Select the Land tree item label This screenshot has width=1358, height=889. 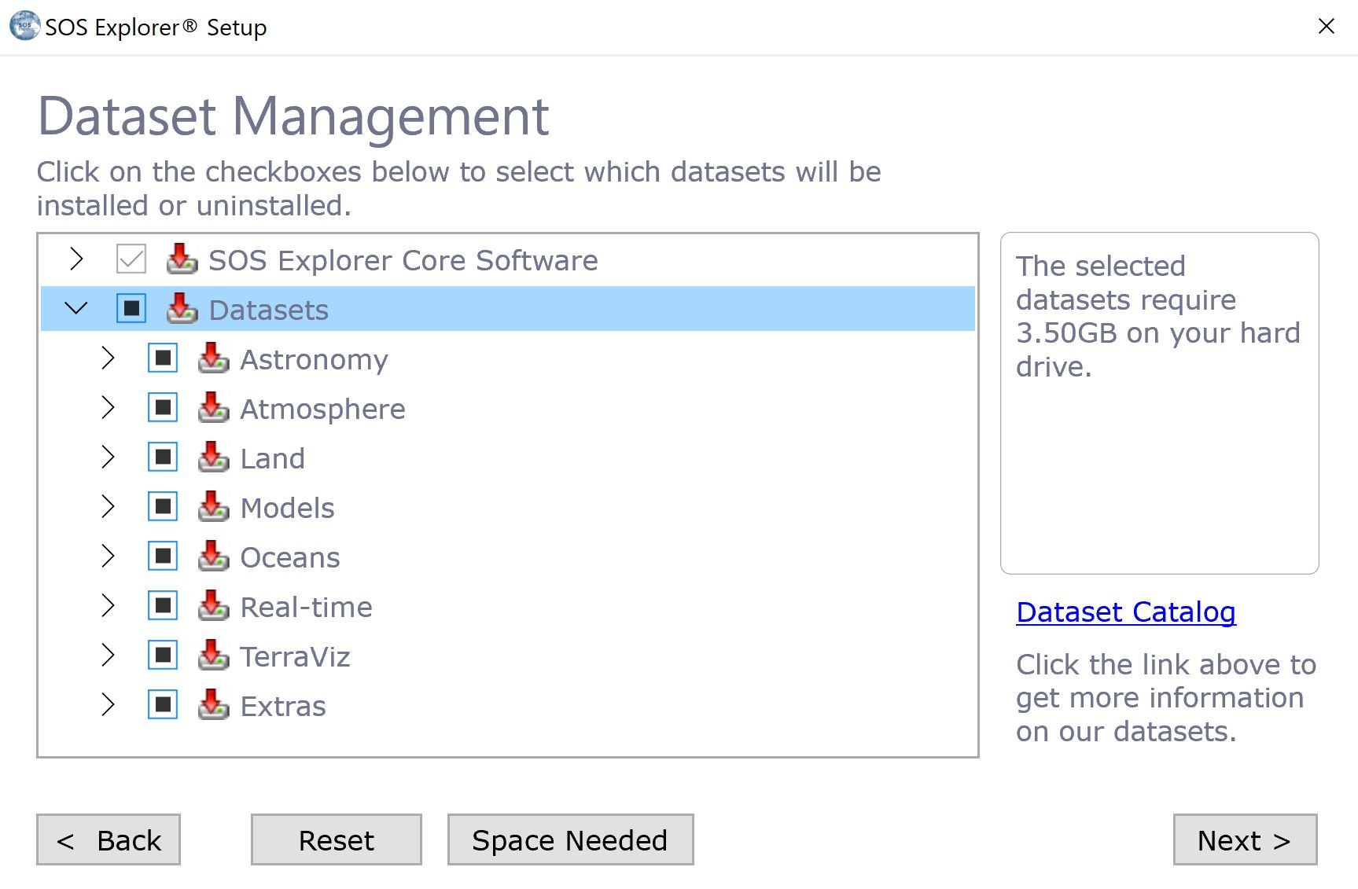point(272,458)
